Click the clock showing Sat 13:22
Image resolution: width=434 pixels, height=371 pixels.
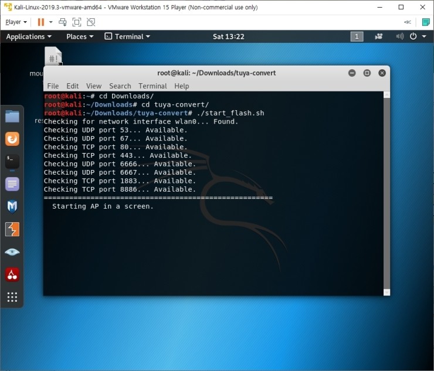[228, 36]
